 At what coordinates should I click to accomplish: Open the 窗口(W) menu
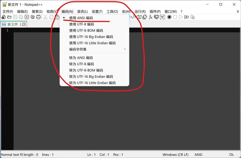(x=171, y=11)
